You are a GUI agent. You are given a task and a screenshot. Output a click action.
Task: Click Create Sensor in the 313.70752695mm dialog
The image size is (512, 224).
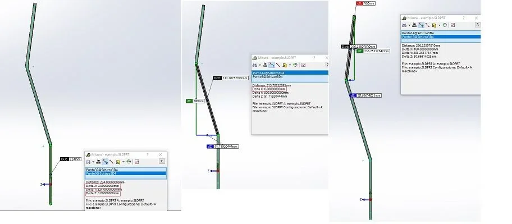(x=303, y=65)
